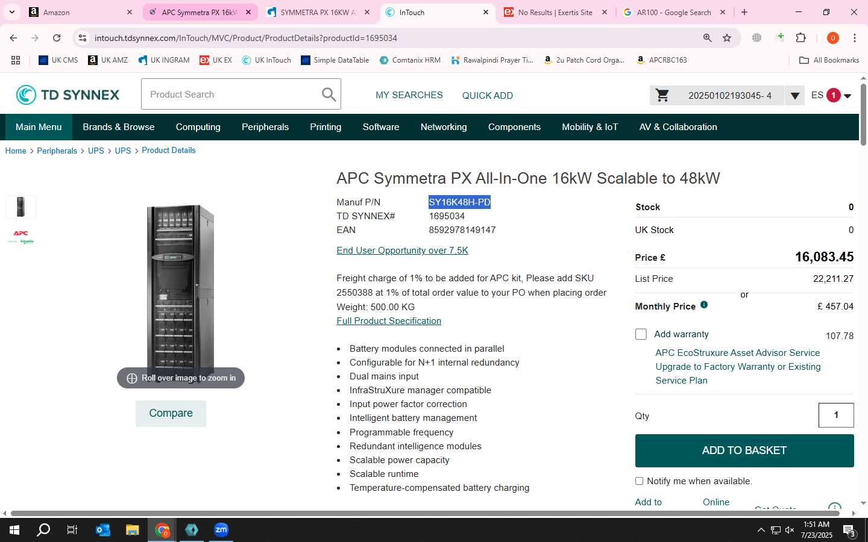Image resolution: width=868 pixels, height=542 pixels.
Task: Show hidden system tray icons
Action: 761,530
